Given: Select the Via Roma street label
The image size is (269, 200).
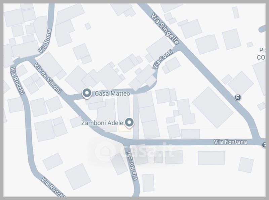Looking at the screenshot, I should click(x=45, y=41).
